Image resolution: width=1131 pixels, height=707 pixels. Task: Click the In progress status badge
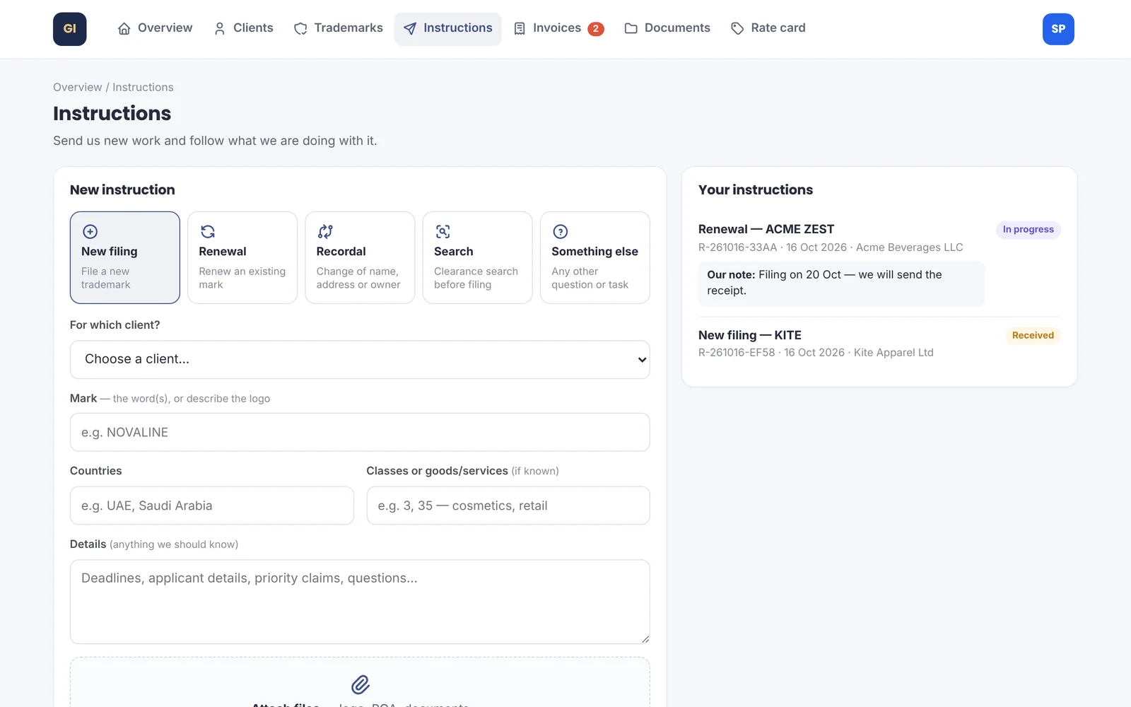(x=1029, y=230)
